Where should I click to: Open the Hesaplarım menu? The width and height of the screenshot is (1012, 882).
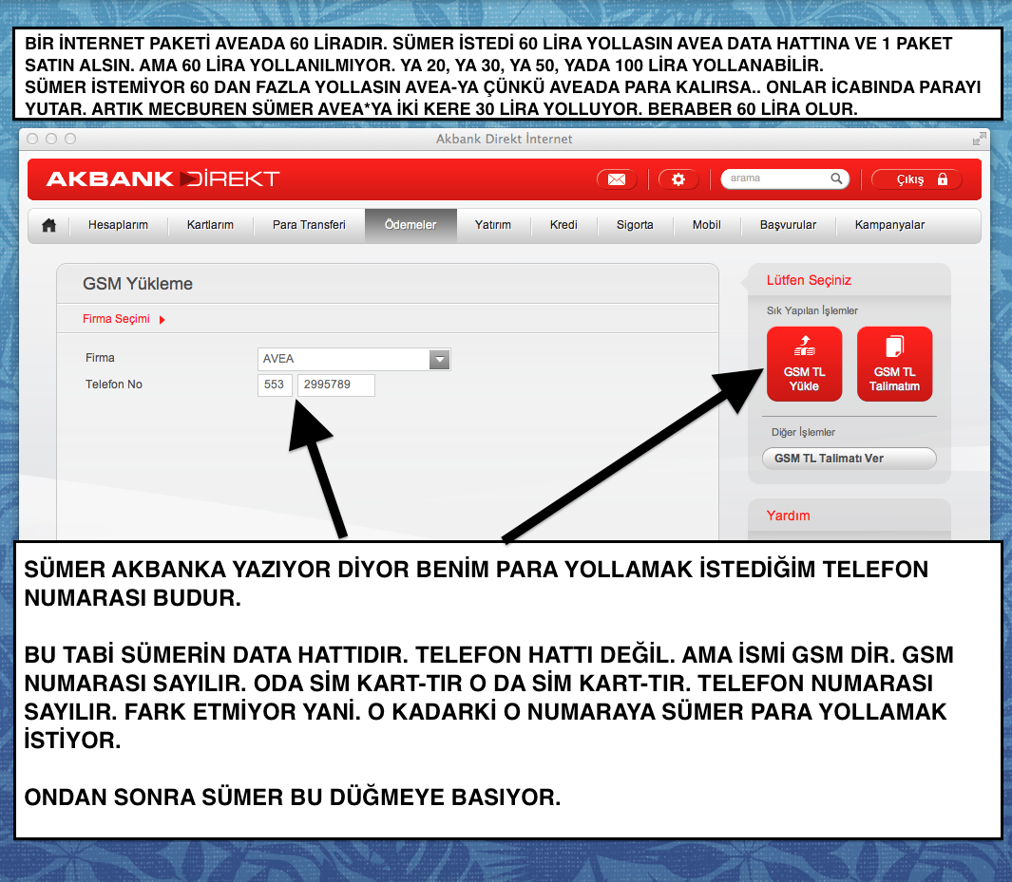click(x=118, y=225)
